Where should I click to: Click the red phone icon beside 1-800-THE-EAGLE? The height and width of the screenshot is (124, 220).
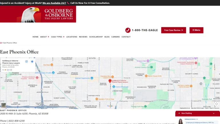coord(128,30)
